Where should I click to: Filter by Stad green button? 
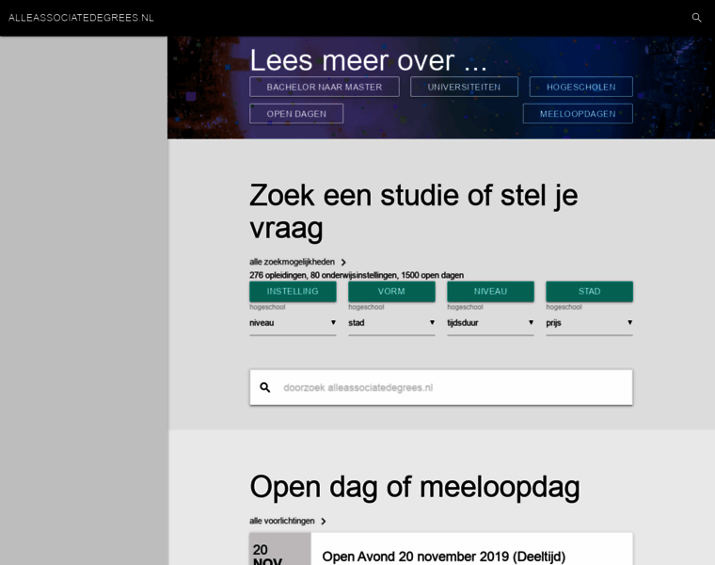[590, 292]
